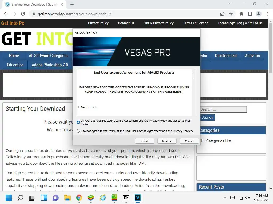Open green app icon next to 7z
273x204 pixels.
click(x=114, y=198)
